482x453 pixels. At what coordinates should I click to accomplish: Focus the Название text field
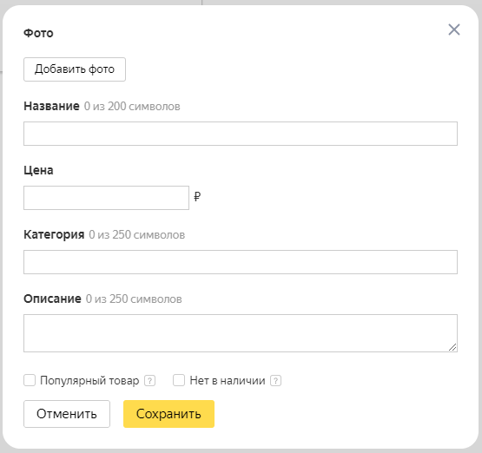coord(241,134)
